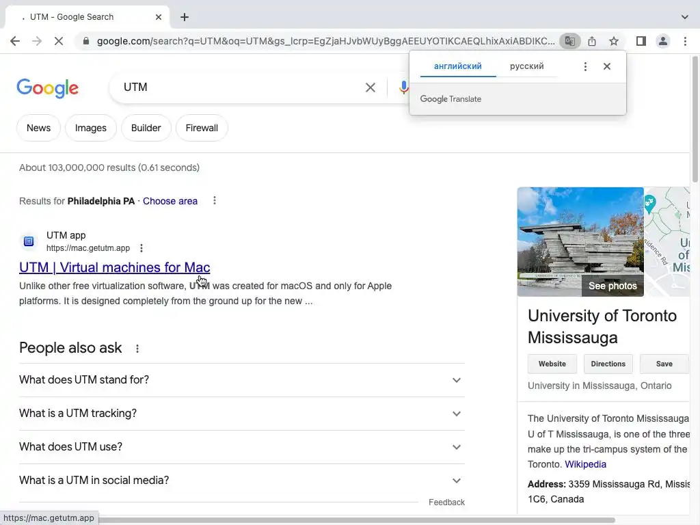
Task: Click the horizontal scrollbar at the bottom
Action: tap(357, 520)
